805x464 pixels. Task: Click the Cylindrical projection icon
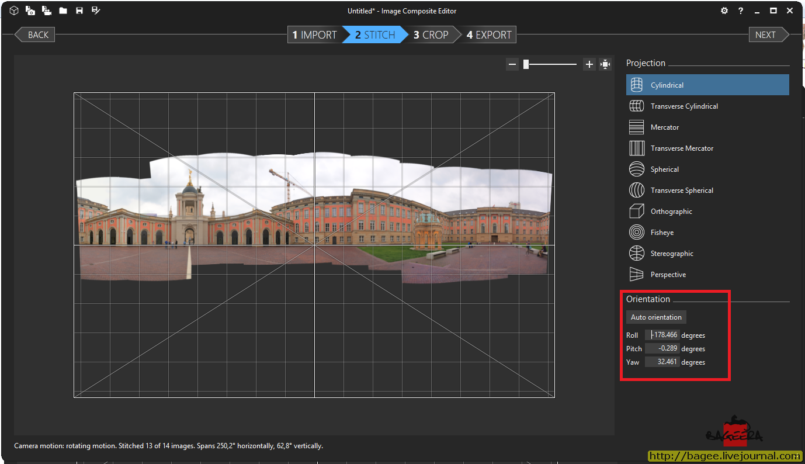point(637,85)
